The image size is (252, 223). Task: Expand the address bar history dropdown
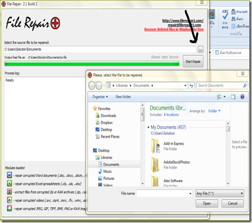point(185,85)
